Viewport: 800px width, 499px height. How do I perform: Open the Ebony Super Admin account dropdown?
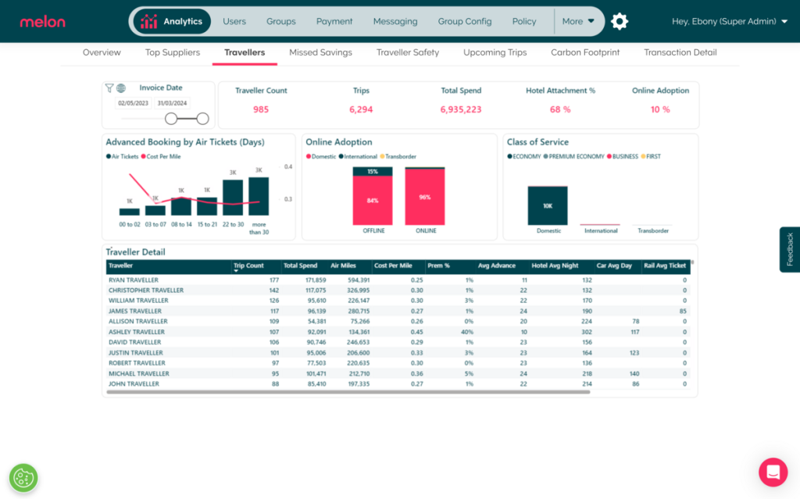tap(730, 21)
